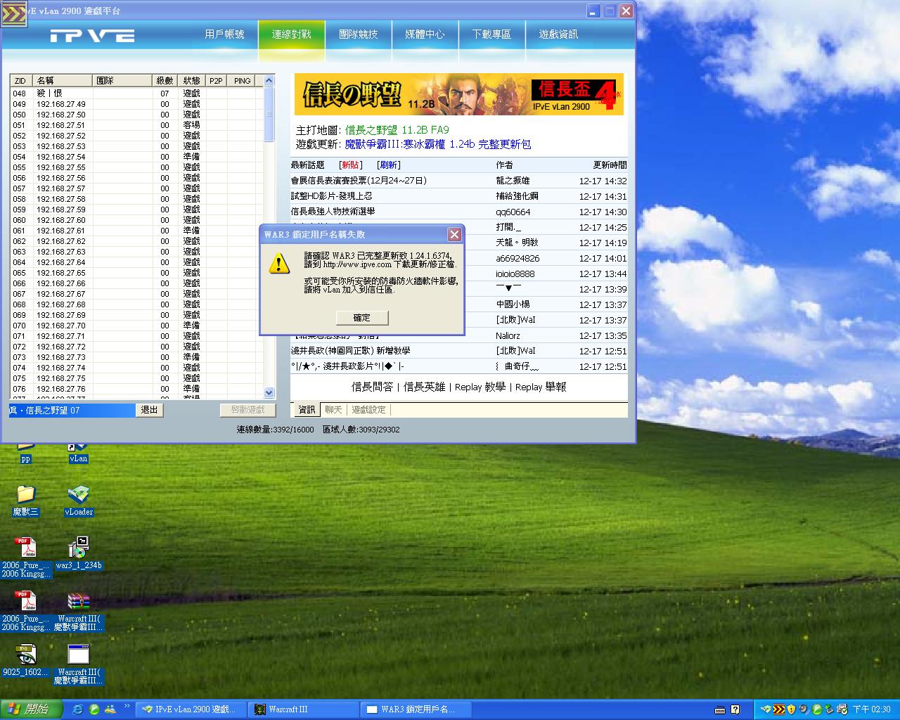Click the 確定 button in the error dialog
Screen dimensions: 900x720
click(361, 318)
